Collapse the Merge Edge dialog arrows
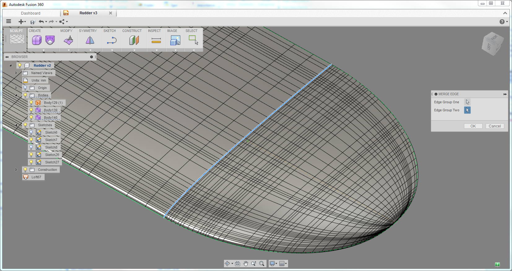The image size is (512, 271). (x=505, y=94)
